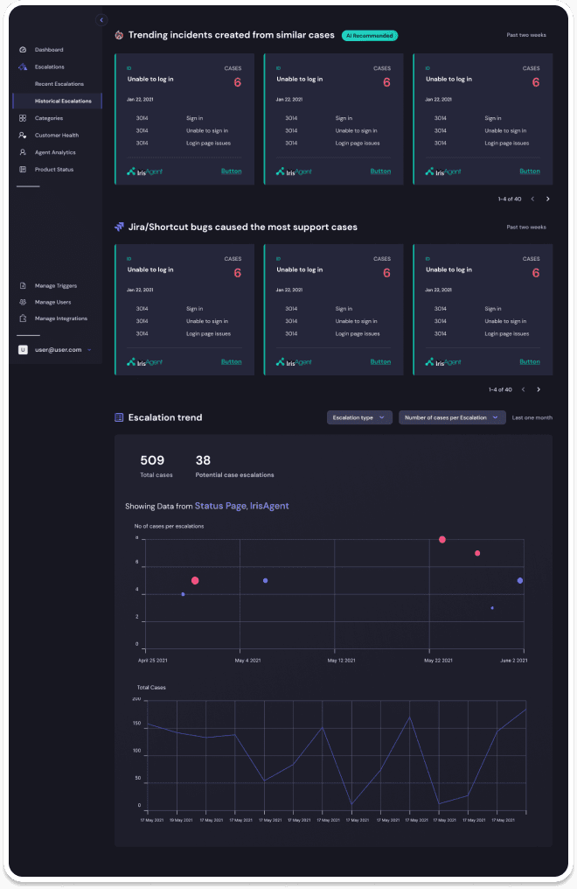Click the Status Page, IrisAgent data source link
The width and height of the screenshot is (577, 889).
(242, 506)
